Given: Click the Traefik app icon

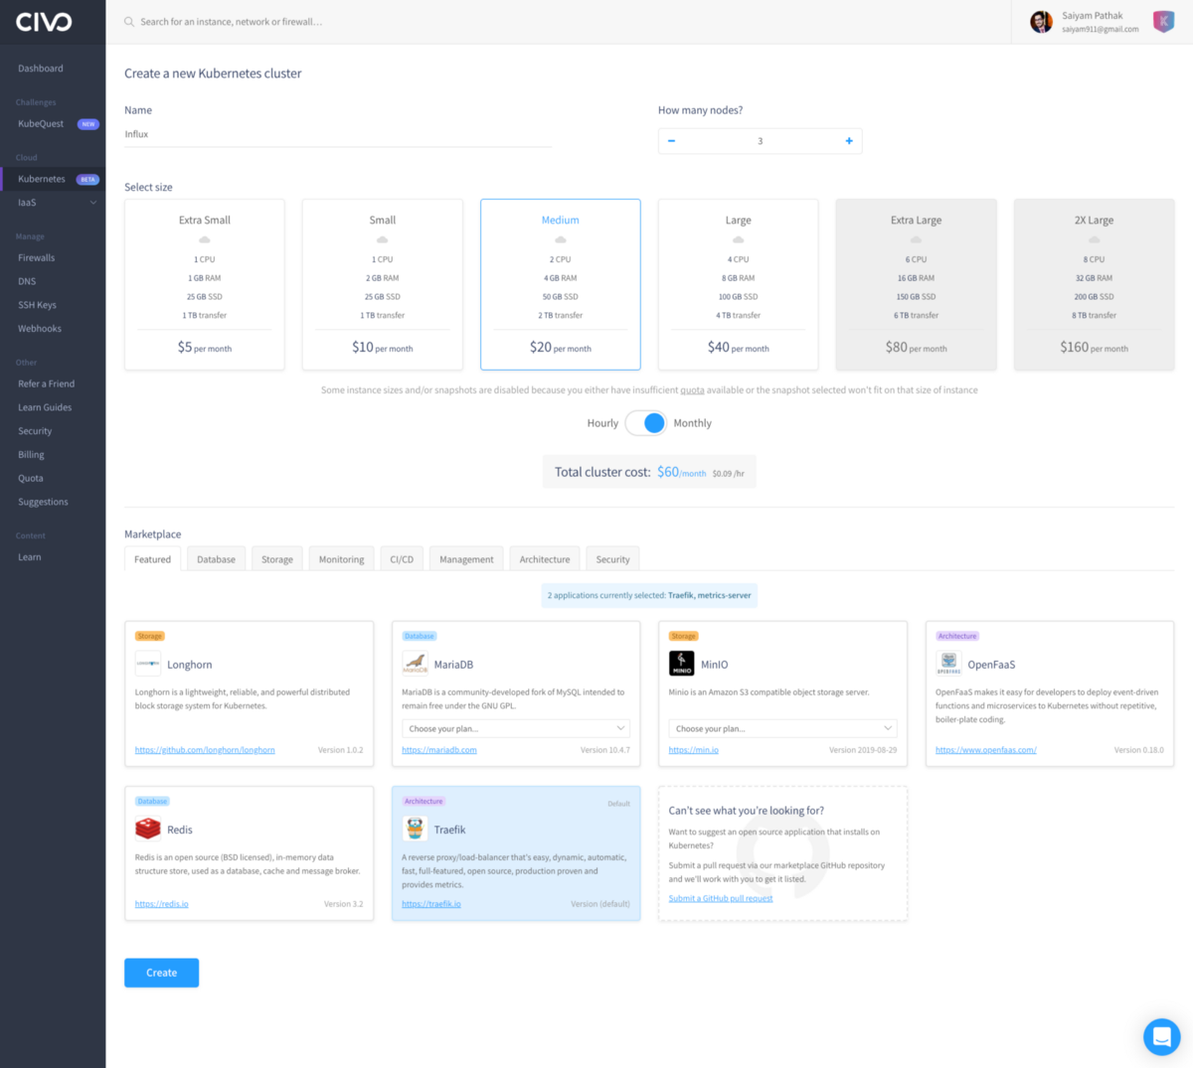Looking at the screenshot, I should click(x=415, y=828).
